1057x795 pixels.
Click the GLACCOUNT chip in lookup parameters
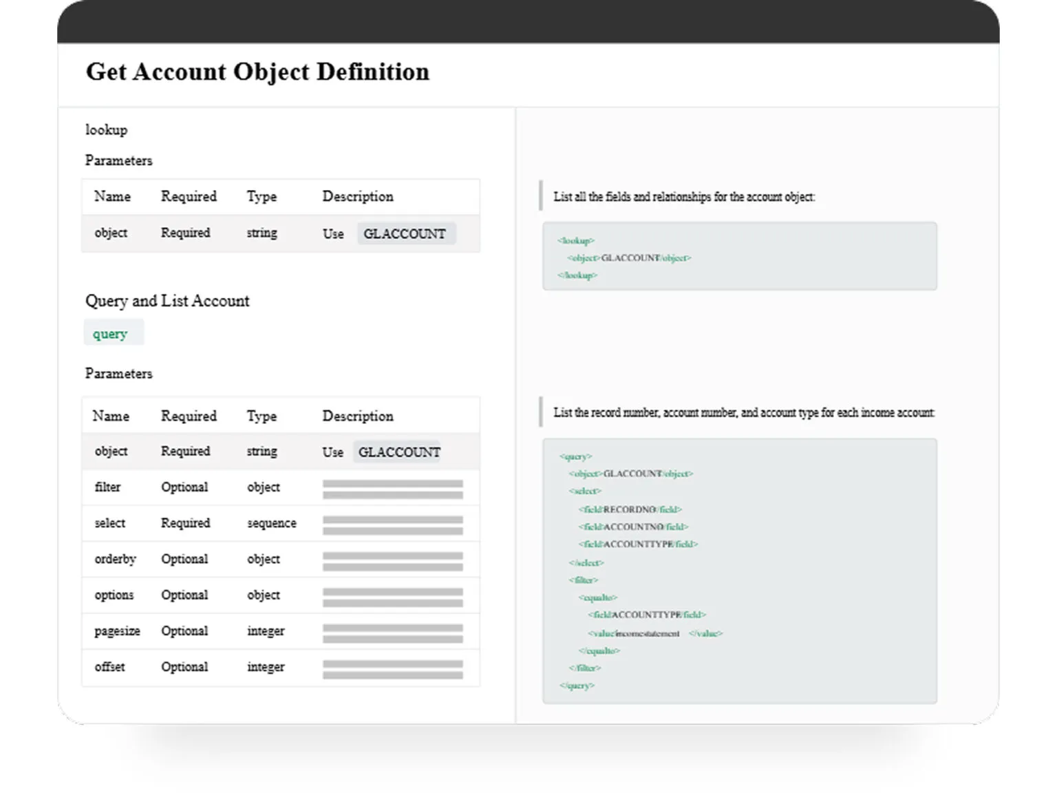click(x=405, y=233)
